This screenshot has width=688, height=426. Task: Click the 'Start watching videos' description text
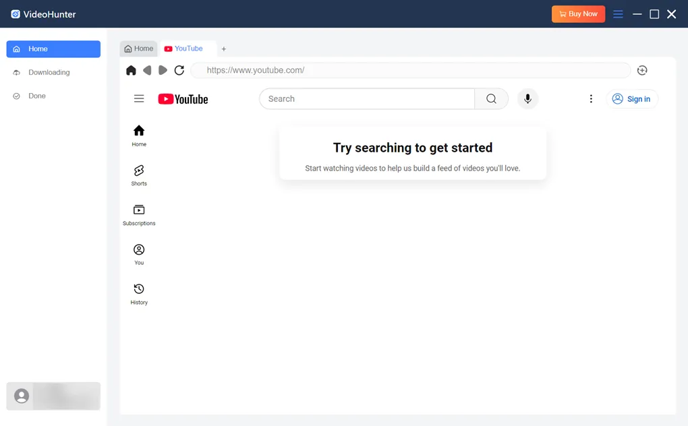(x=412, y=169)
